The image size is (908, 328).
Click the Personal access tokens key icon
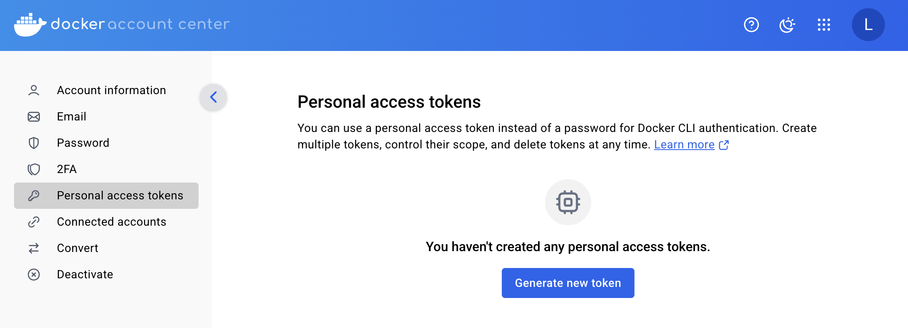click(x=34, y=196)
